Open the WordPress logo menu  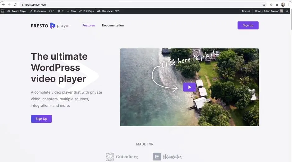(2, 11)
